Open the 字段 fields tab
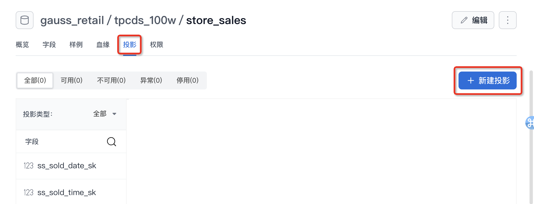Image resolution: width=534 pixels, height=204 pixels. click(49, 45)
